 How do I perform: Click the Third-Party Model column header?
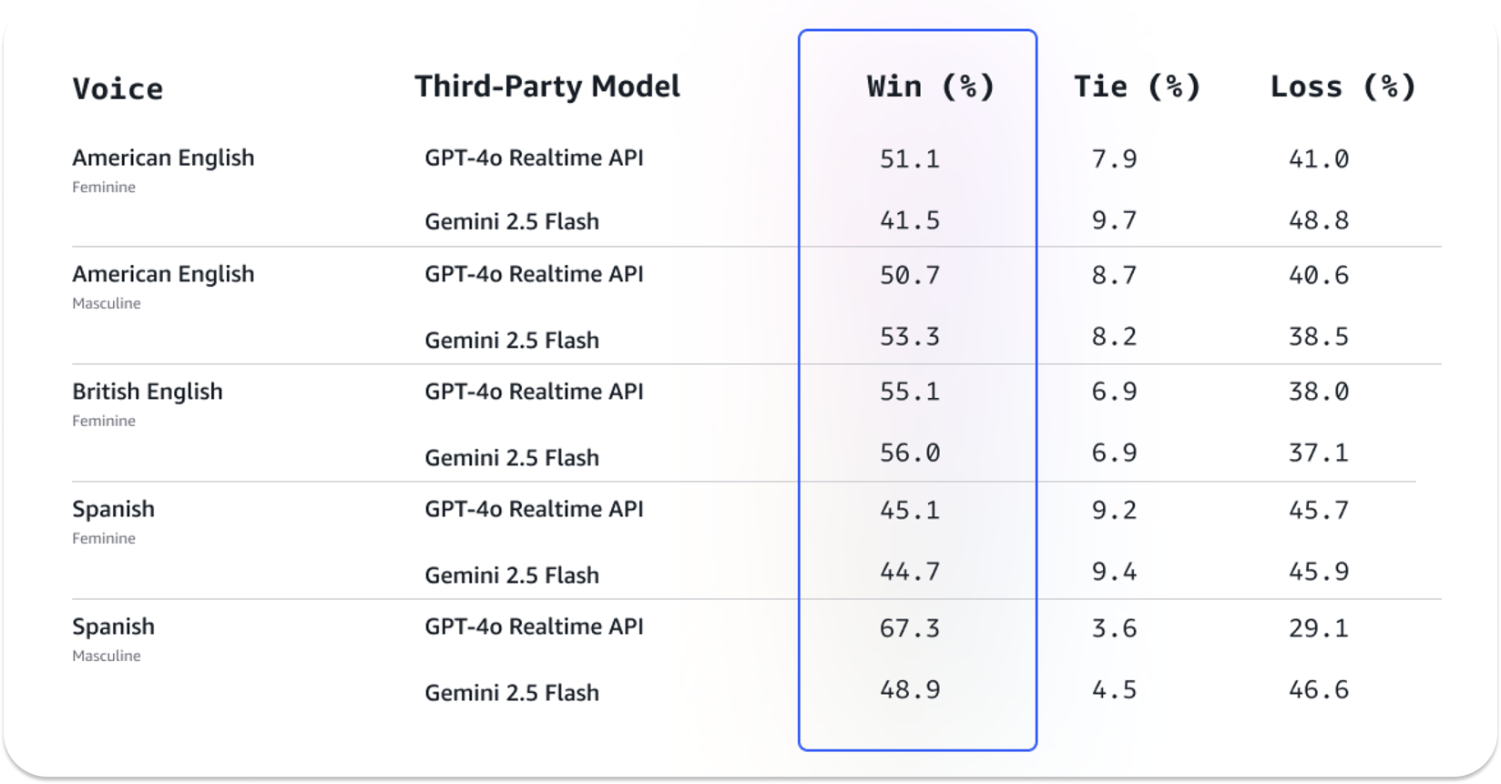click(x=547, y=87)
